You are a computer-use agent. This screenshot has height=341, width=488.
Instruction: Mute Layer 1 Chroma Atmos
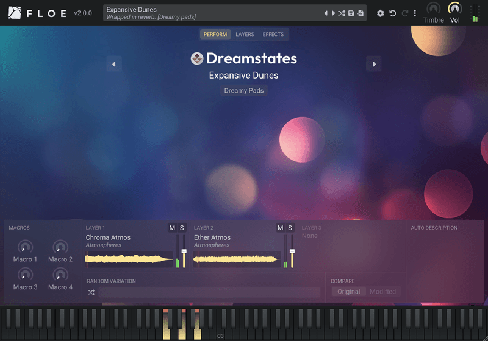(x=172, y=228)
